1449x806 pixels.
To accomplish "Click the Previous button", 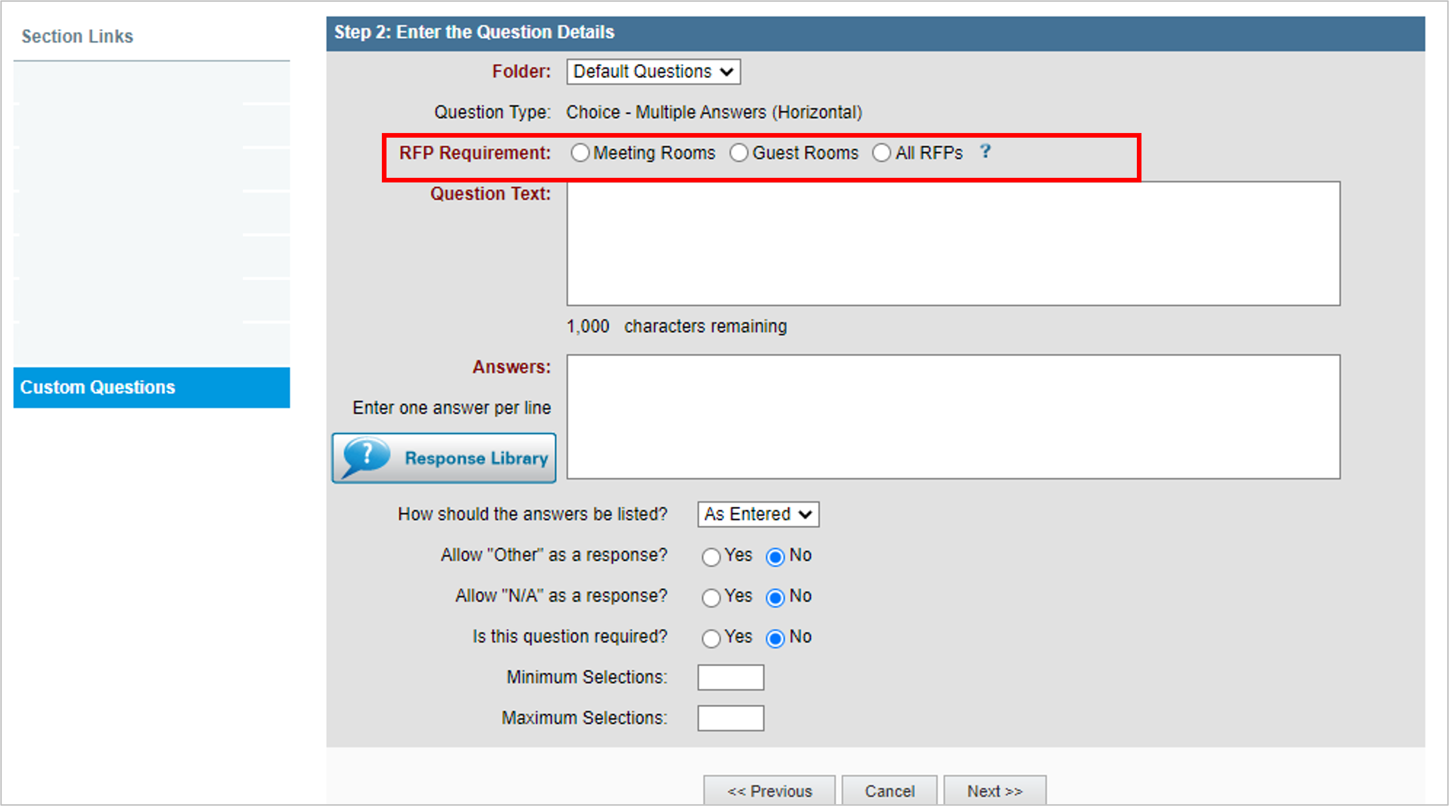I will tap(769, 791).
